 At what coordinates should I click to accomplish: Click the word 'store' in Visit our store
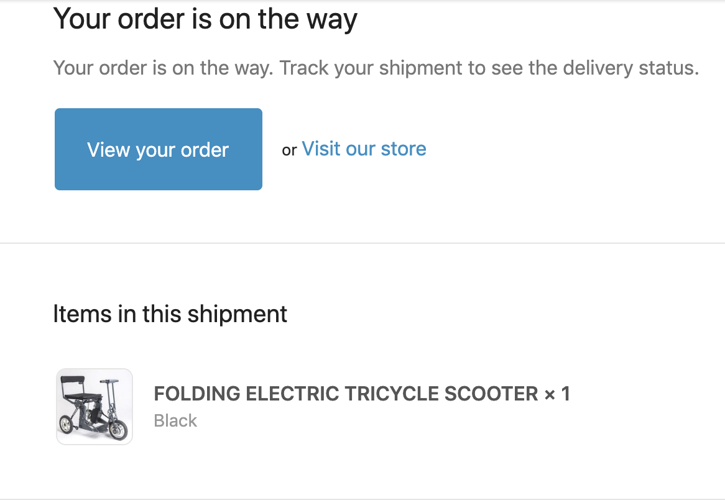[x=403, y=149]
